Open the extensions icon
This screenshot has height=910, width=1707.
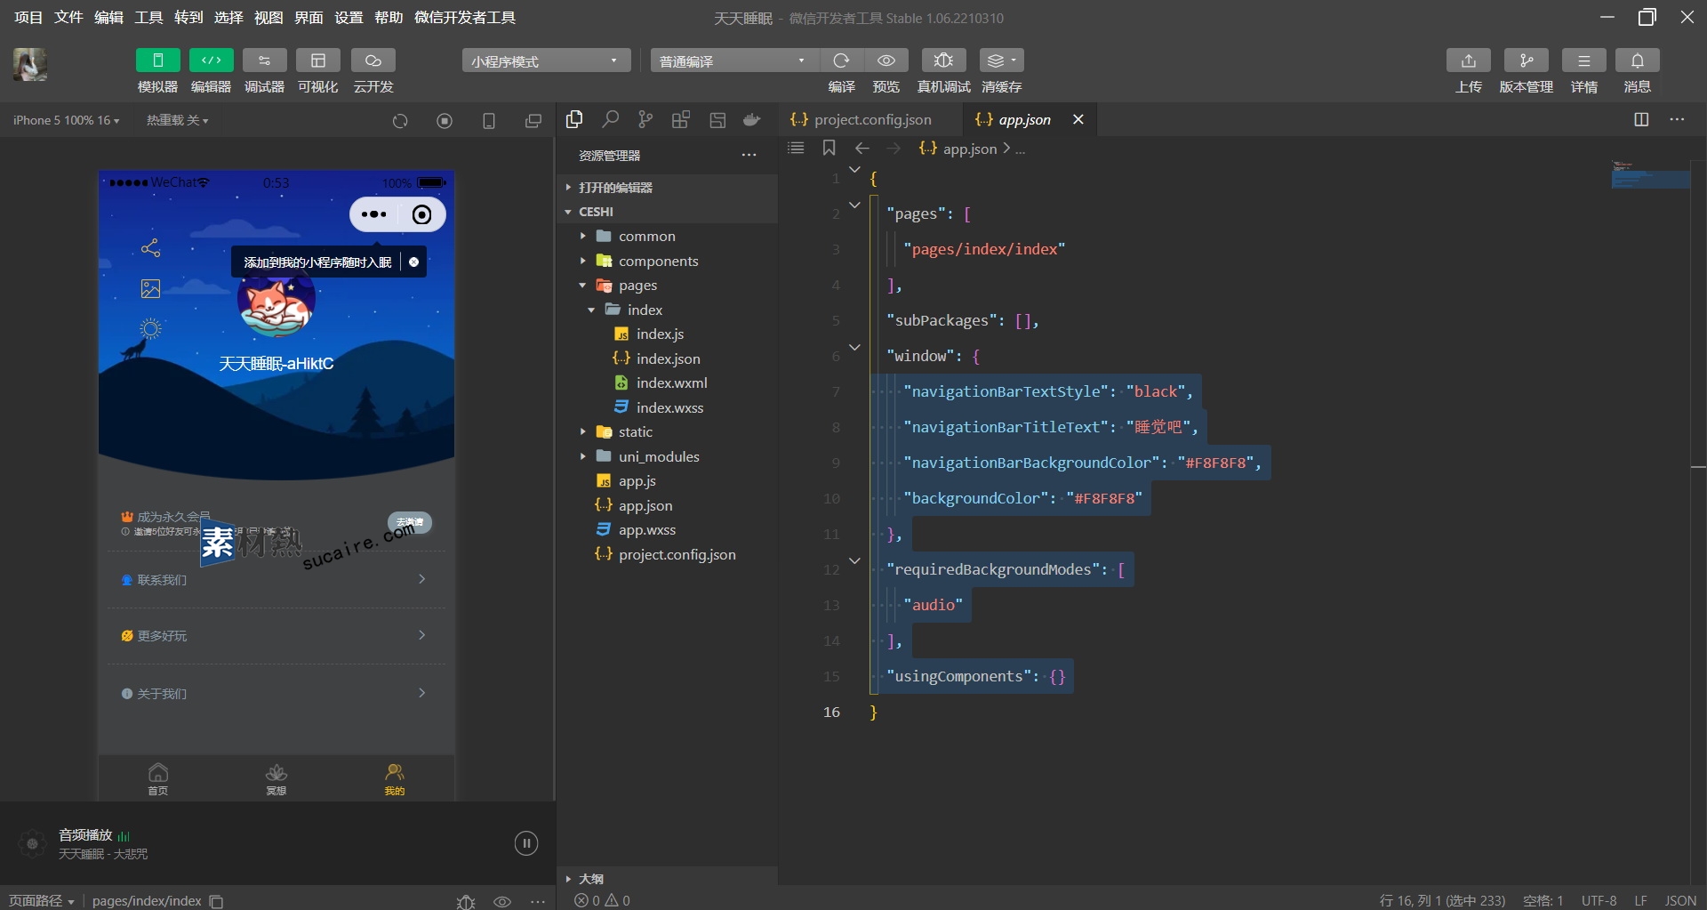(681, 119)
